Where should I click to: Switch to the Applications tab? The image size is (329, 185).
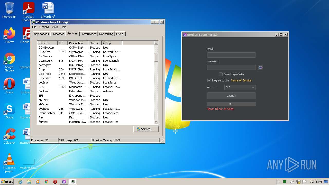pyautogui.click(x=41, y=34)
